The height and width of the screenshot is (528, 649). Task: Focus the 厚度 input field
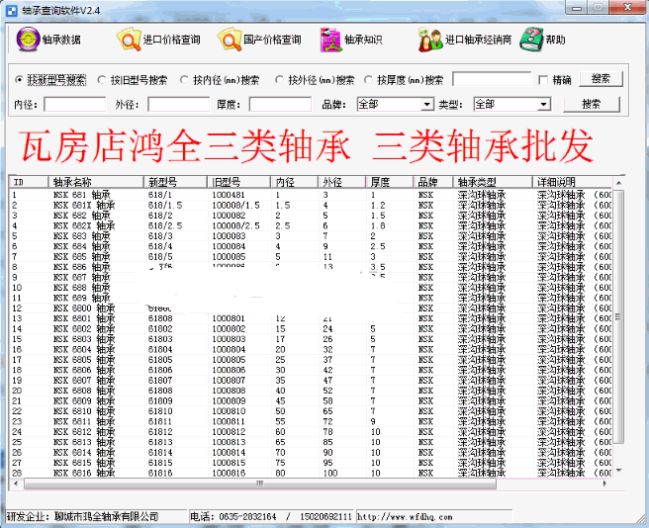coord(280,104)
